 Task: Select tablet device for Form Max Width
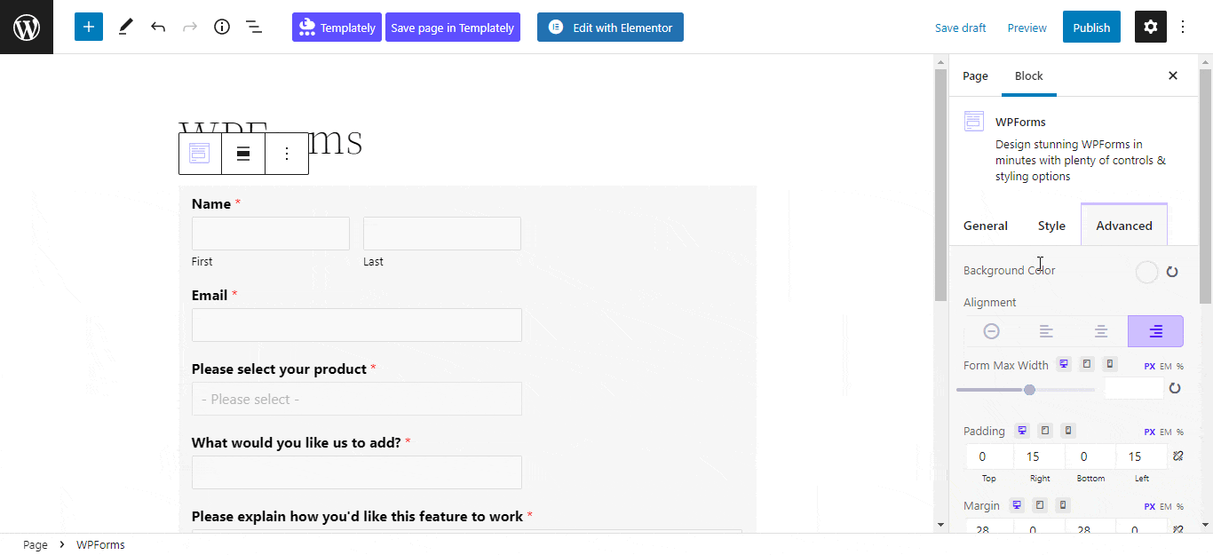[1087, 364]
